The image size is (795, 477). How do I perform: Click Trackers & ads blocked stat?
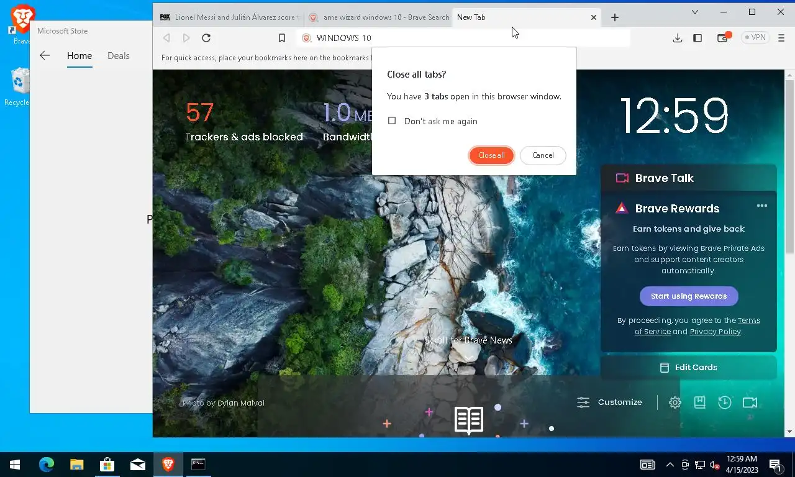[244, 122]
